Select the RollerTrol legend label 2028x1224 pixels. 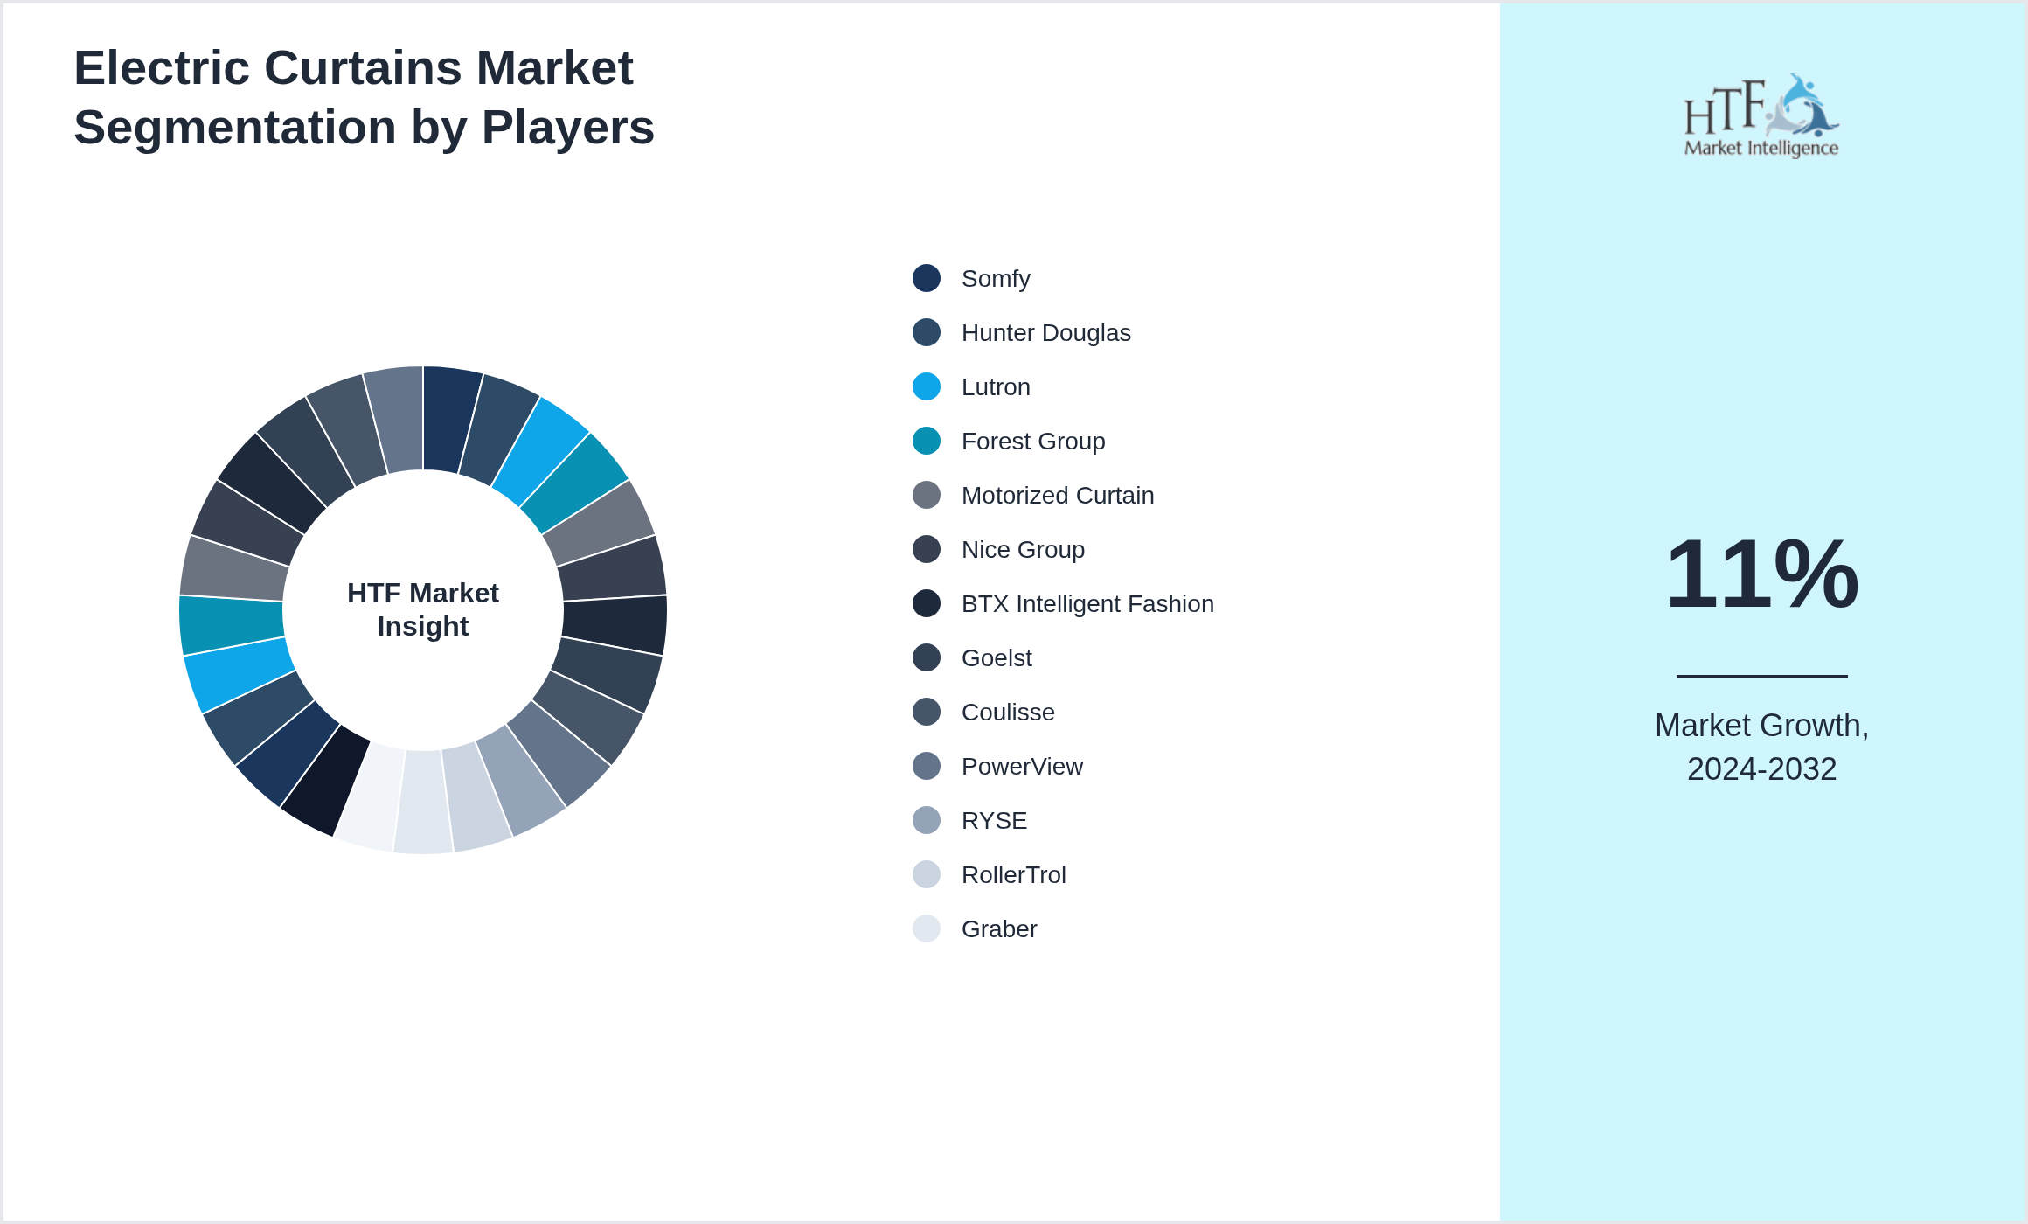1014,875
